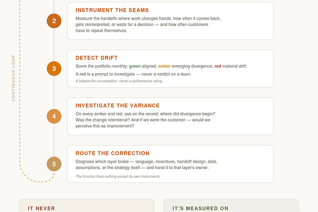Click the step 2 circle icon
Image resolution: width=318 pixels, height=212 pixels.
(x=54, y=21)
